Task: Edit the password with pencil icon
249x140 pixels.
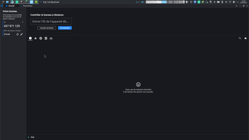Action: click(21, 34)
